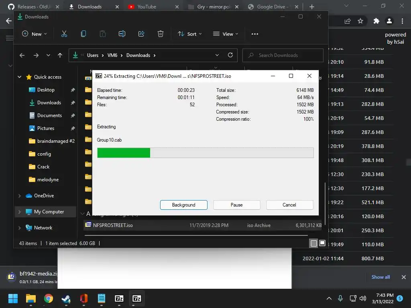The width and height of the screenshot is (411, 308).
Task: Open the New dropdown in Explorer
Action: tap(35, 34)
